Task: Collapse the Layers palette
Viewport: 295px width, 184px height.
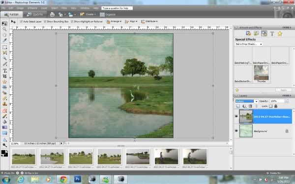Action: [236, 96]
